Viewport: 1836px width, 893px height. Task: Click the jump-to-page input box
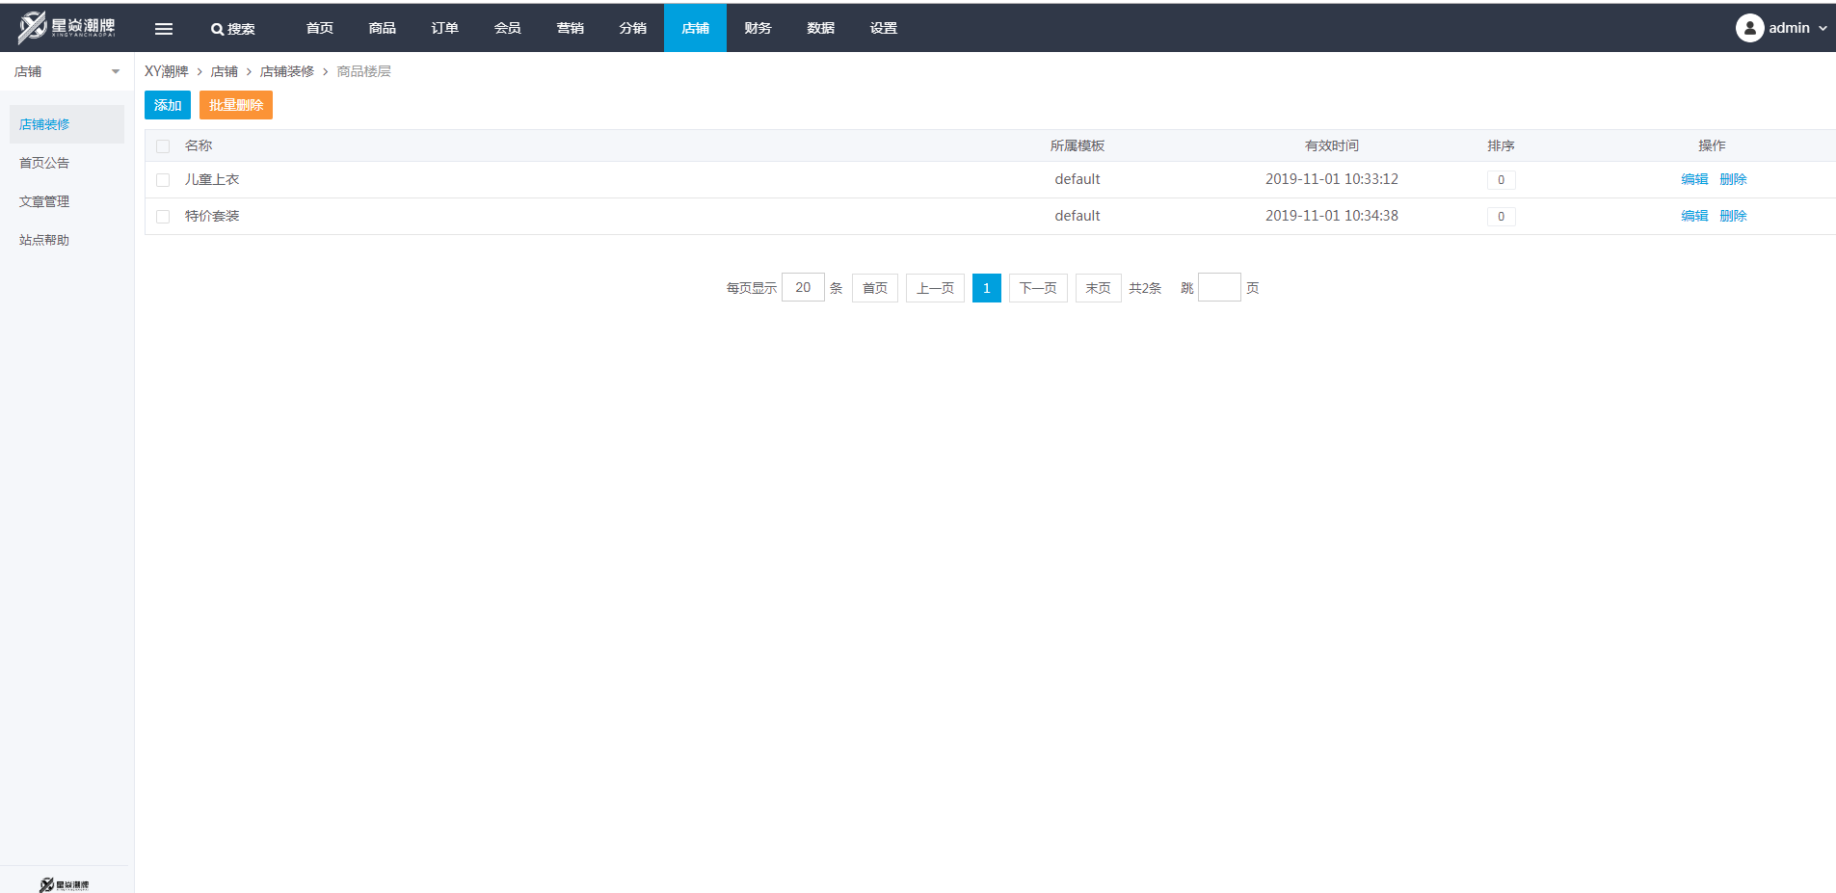pyautogui.click(x=1219, y=287)
